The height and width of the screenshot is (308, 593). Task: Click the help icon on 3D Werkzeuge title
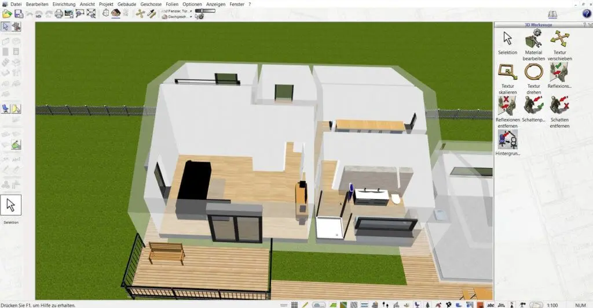(585, 24)
